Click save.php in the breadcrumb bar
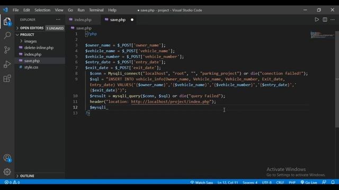339x190 pixels. [84, 28]
